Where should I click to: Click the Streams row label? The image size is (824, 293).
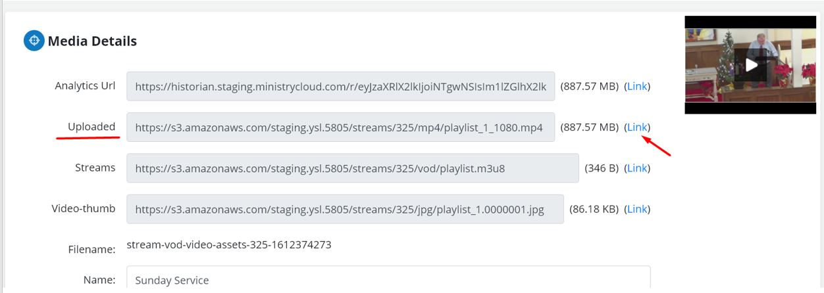pyautogui.click(x=95, y=168)
